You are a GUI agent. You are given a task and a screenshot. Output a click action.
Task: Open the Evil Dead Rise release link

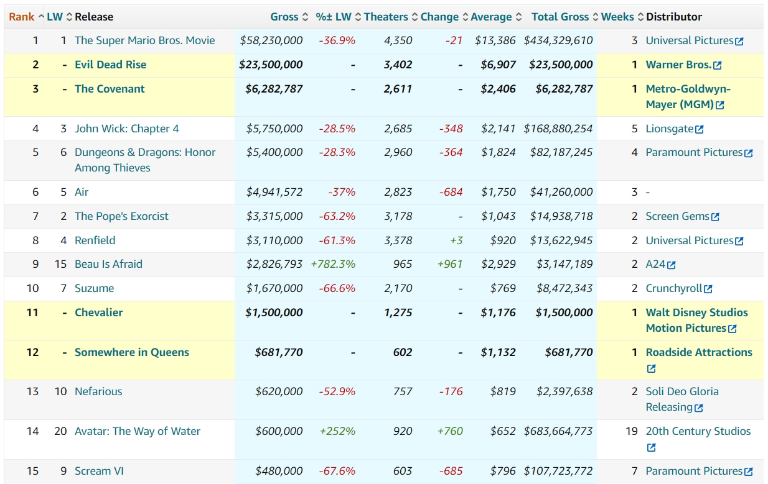click(111, 65)
